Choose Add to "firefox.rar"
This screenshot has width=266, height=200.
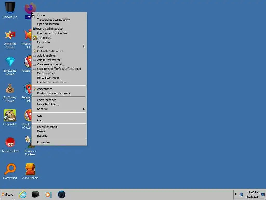pos(59,60)
